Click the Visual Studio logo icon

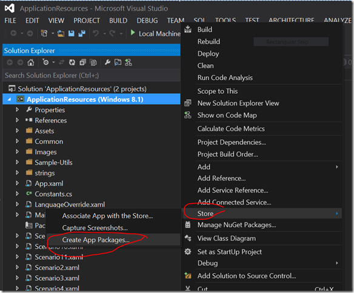coord(10,8)
